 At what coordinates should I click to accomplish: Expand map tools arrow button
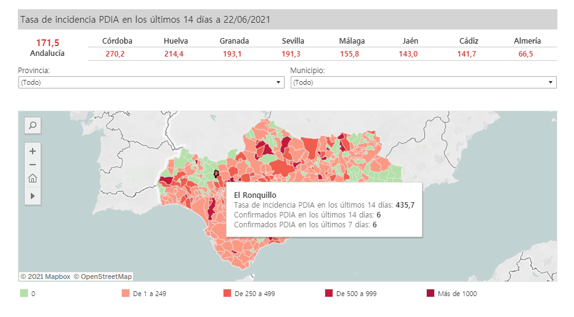[33, 195]
